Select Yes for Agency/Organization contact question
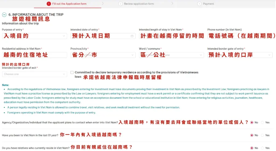 tap(263, 122)
